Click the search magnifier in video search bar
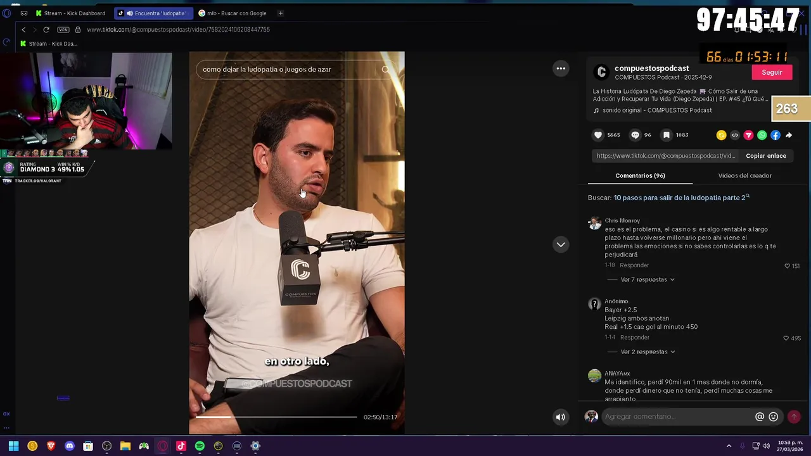The image size is (811, 456). pyautogui.click(x=385, y=70)
